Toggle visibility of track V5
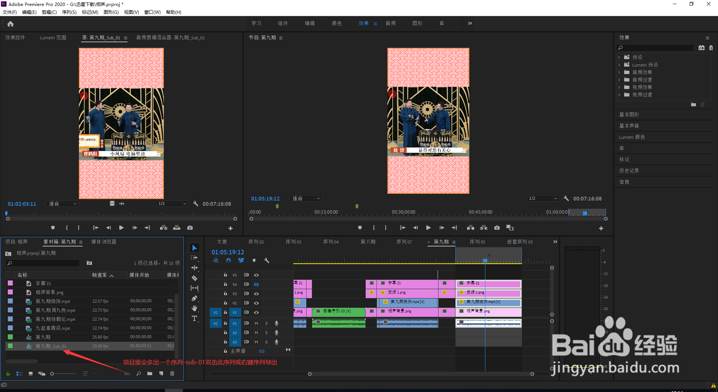Image resolution: width=718 pixels, height=392 pixels. point(257,275)
